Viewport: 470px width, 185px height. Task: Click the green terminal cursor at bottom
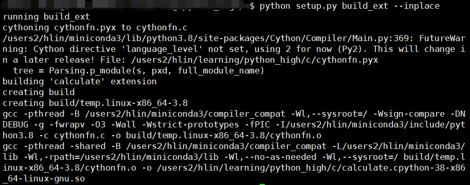coord(262,184)
